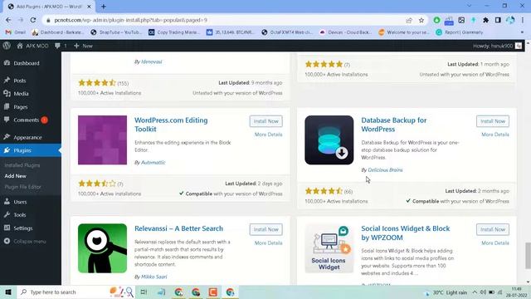Click the taskbar search box
531x299 pixels.
click(76, 292)
